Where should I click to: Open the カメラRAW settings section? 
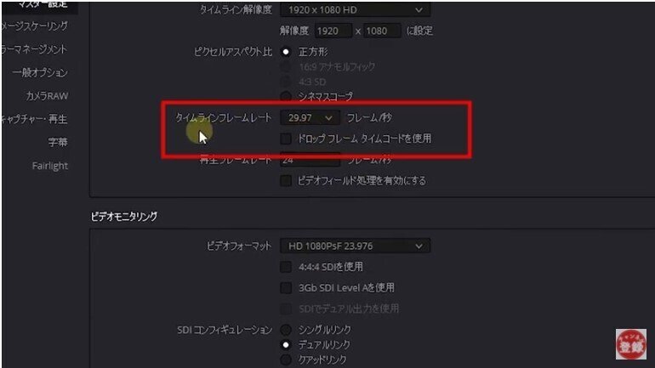(47, 96)
